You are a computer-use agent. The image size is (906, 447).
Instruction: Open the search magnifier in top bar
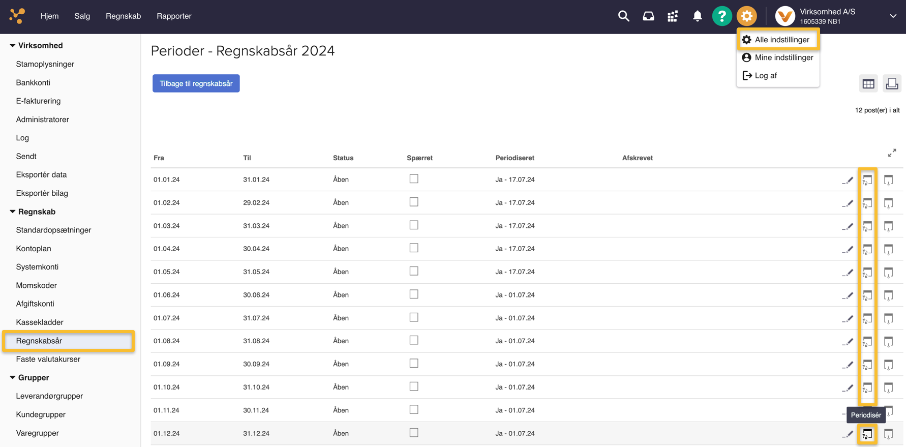[623, 16]
